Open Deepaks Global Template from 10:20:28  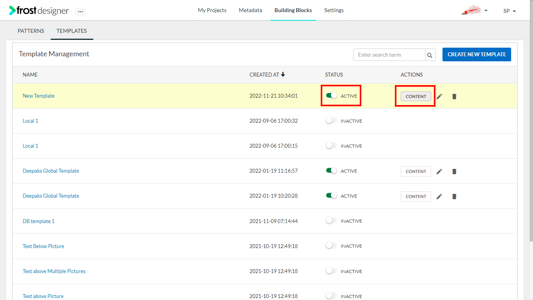[x=51, y=196]
